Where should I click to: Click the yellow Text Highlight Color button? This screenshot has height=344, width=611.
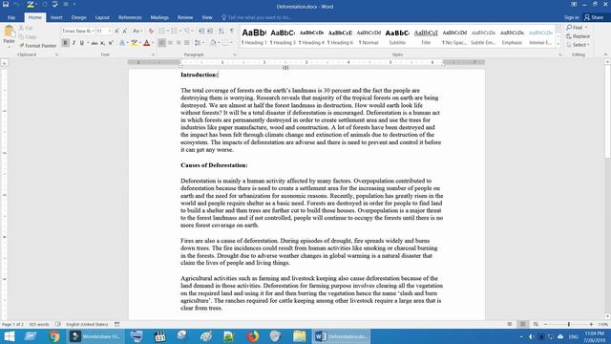click(134, 43)
